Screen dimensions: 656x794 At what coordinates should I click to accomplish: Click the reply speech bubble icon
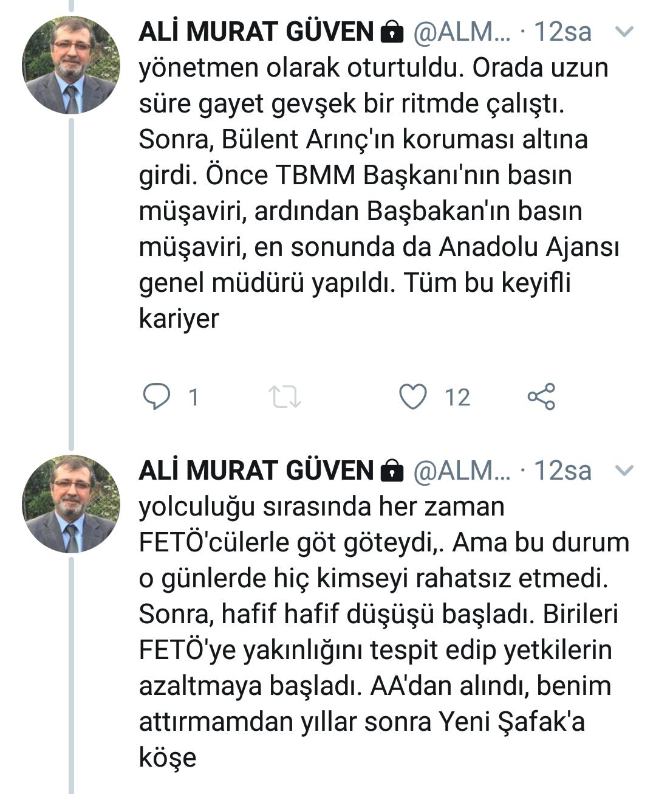156,396
